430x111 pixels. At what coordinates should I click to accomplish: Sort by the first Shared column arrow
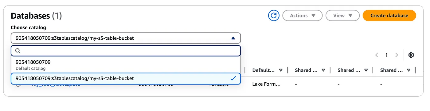pos(323,70)
